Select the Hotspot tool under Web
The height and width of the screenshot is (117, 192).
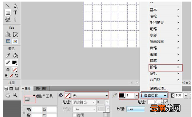(8, 34)
